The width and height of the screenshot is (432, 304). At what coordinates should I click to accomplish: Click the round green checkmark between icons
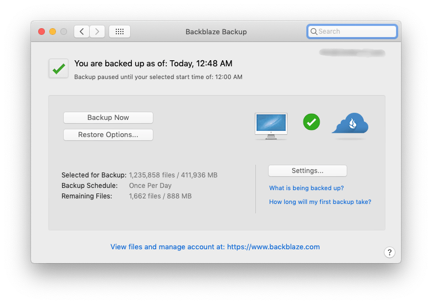tap(311, 122)
